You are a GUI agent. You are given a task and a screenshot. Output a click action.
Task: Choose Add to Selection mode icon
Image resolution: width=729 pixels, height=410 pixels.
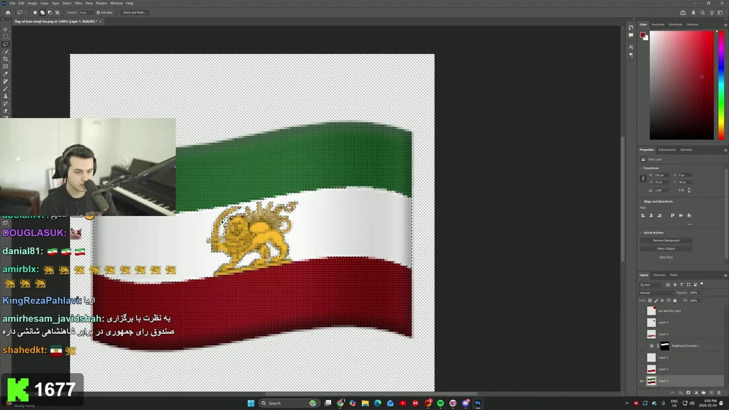pos(42,12)
